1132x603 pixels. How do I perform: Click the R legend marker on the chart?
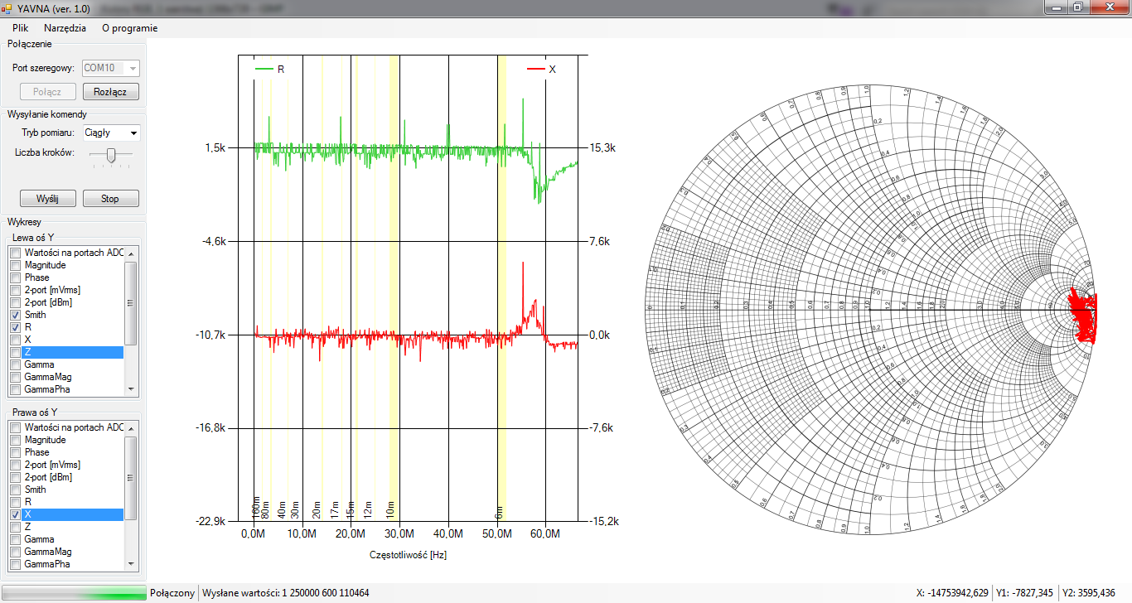click(x=264, y=70)
